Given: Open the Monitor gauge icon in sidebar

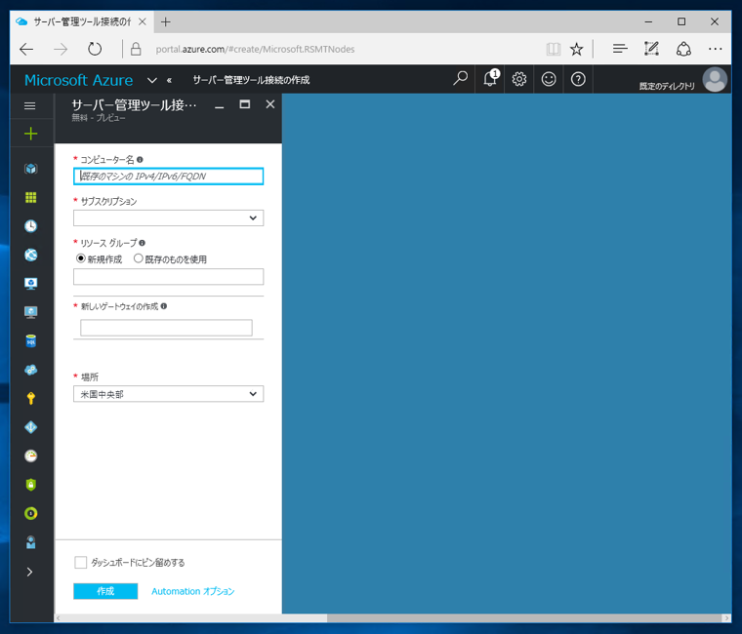Looking at the screenshot, I should (31, 456).
